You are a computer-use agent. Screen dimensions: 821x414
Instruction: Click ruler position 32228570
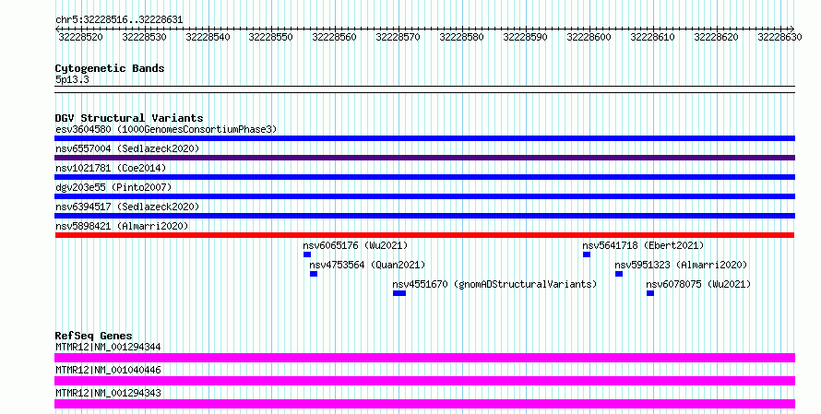pyautogui.click(x=398, y=37)
